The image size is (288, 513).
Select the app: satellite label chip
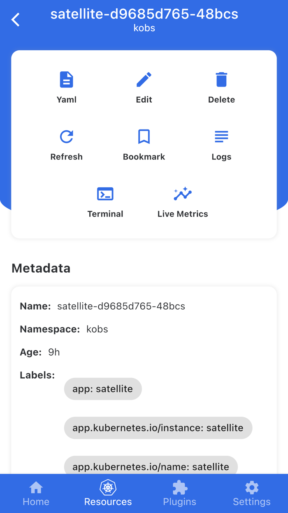pyautogui.click(x=102, y=388)
